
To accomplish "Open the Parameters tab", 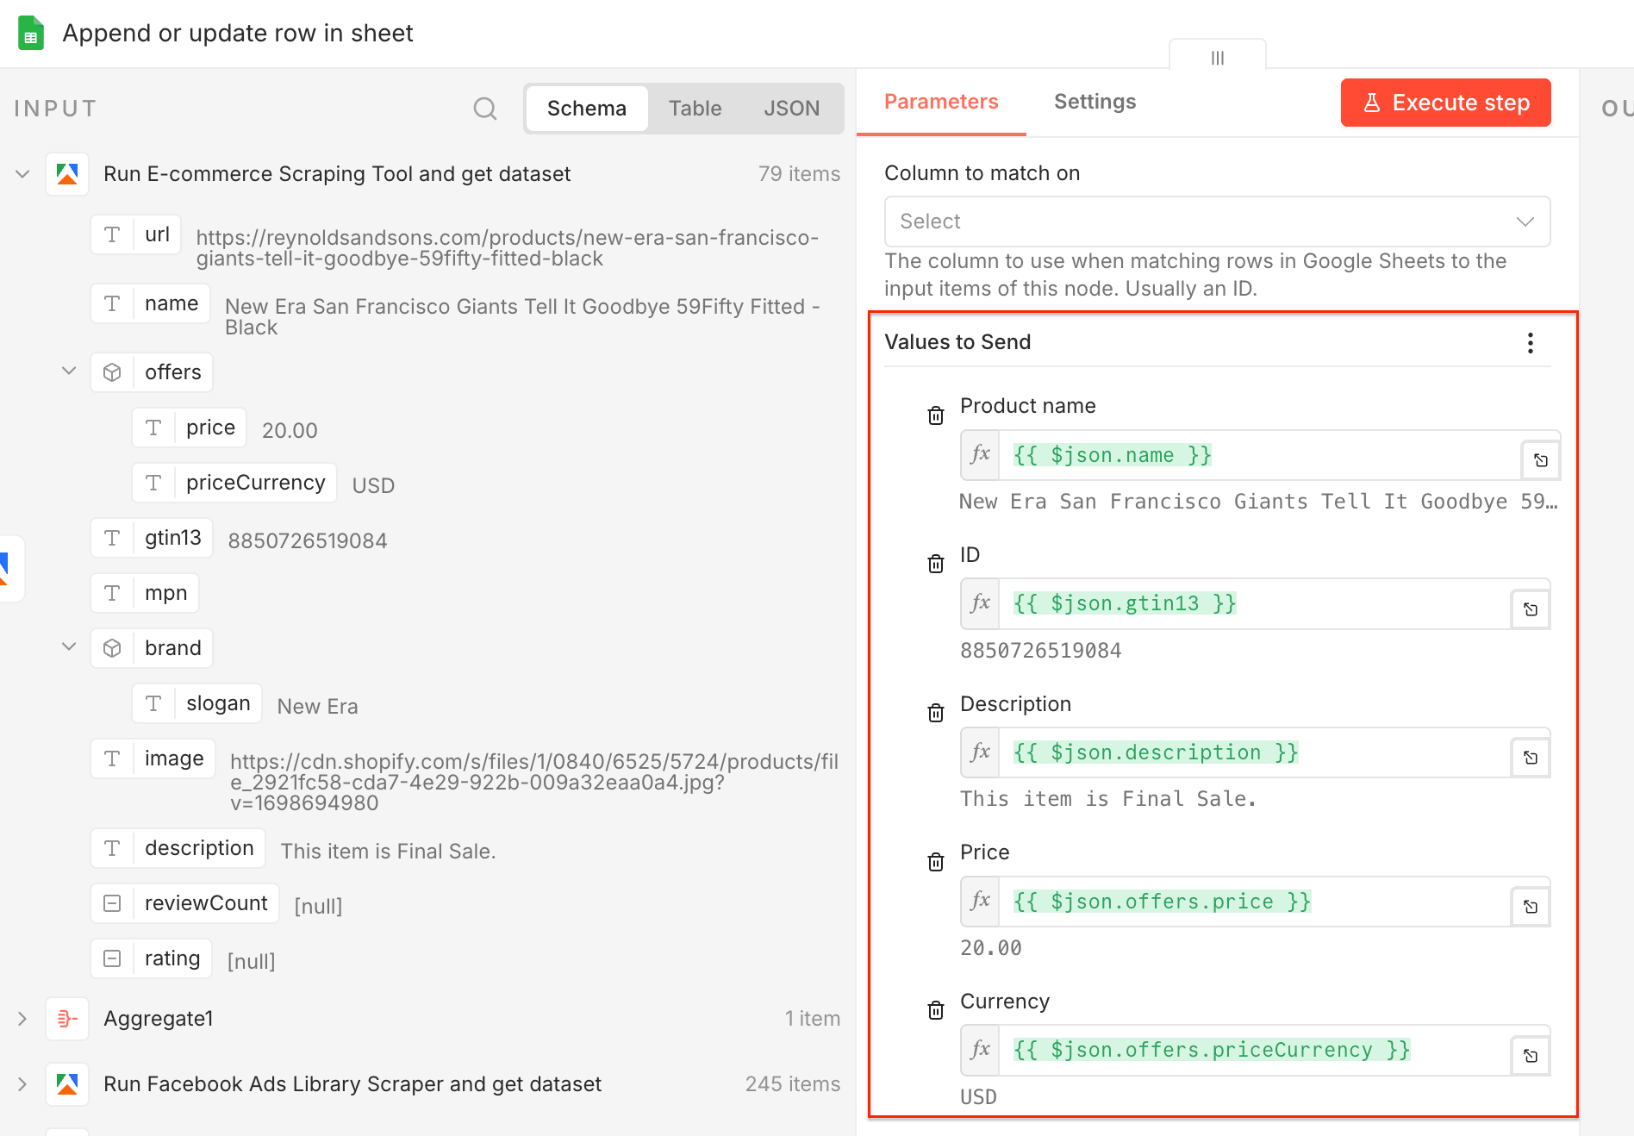I will coord(941,102).
